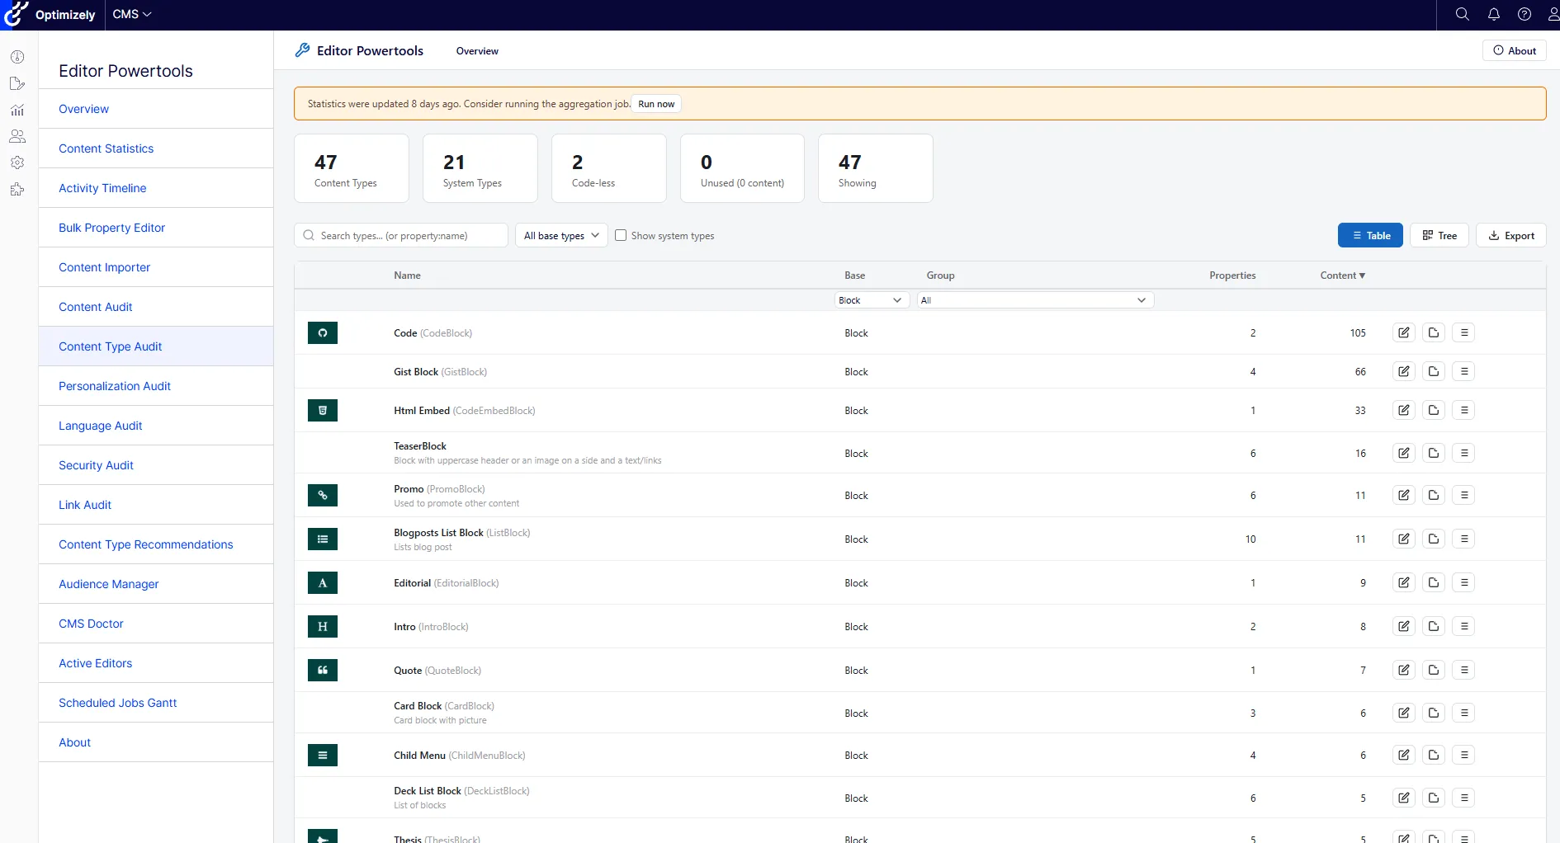Open the user profile icon
1560x843 pixels.
coord(1553,14)
